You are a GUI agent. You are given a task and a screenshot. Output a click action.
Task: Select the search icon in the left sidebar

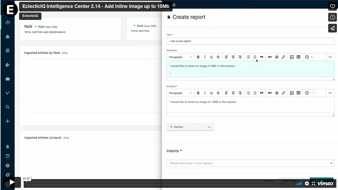[7, 107]
